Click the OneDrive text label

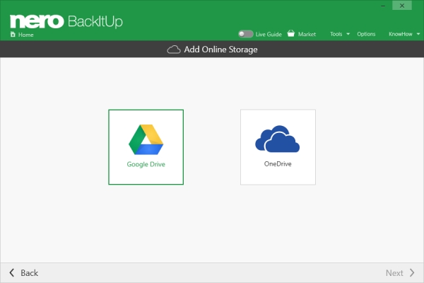(x=278, y=164)
